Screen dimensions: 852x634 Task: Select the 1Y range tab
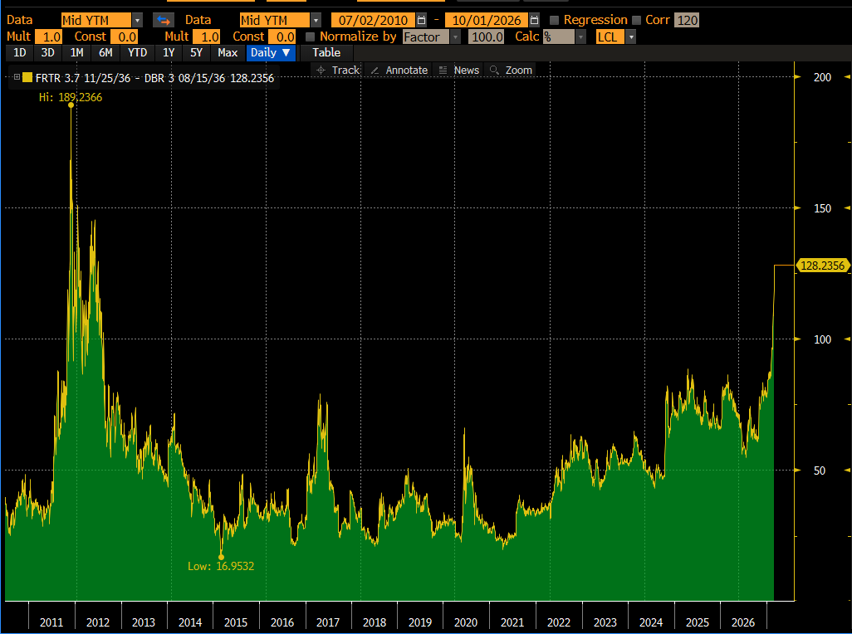pos(169,52)
